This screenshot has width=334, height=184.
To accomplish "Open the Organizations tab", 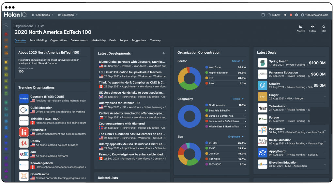I will tap(59, 40).
